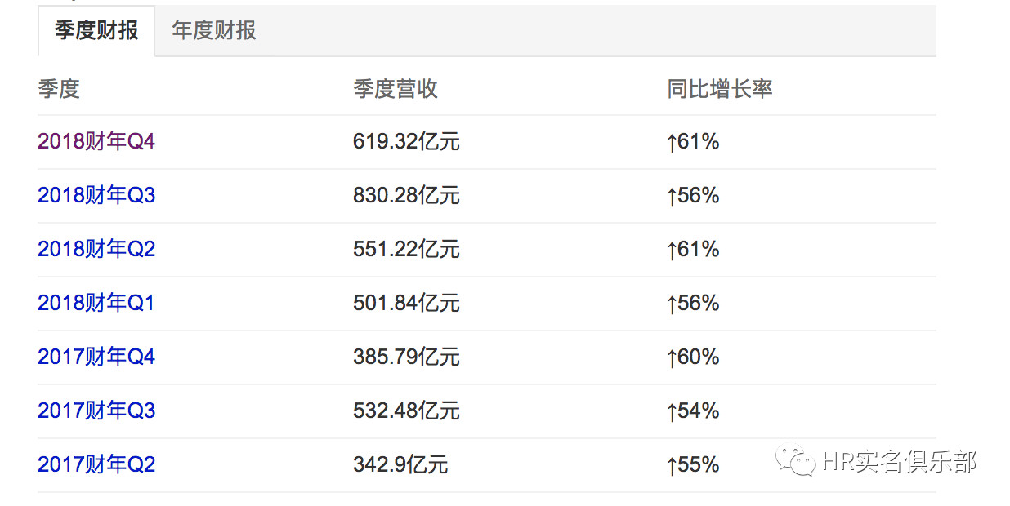Click the 季度 column header
1010x506 pixels.
[x=59, y=89]
